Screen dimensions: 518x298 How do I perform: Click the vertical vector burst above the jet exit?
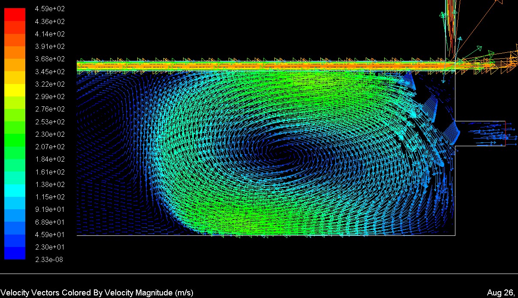450,26
